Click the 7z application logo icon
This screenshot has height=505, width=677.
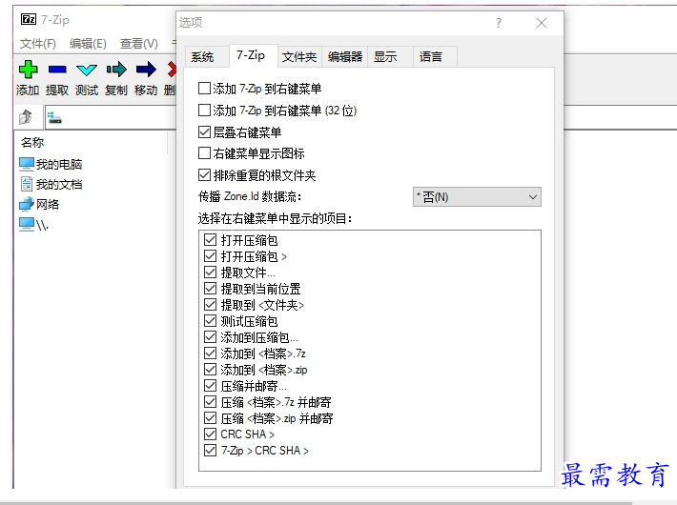tap(29, 19)
